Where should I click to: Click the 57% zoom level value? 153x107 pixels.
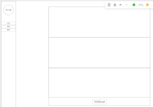pyautogui.click(x=141, y=5)
